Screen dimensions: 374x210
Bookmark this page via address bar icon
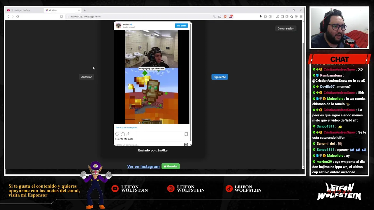61,17
